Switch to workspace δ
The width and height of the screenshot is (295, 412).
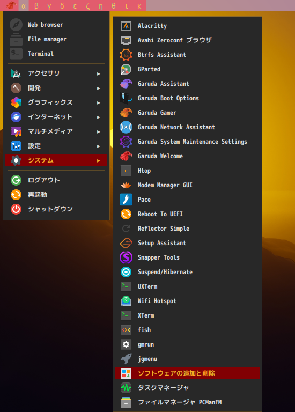pyautogui.click(x=62, y=6)
